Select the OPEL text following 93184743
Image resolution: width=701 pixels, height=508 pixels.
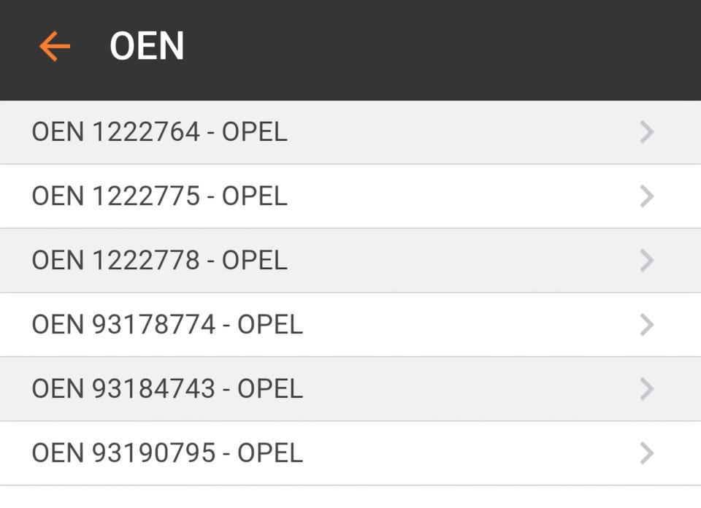270,389
